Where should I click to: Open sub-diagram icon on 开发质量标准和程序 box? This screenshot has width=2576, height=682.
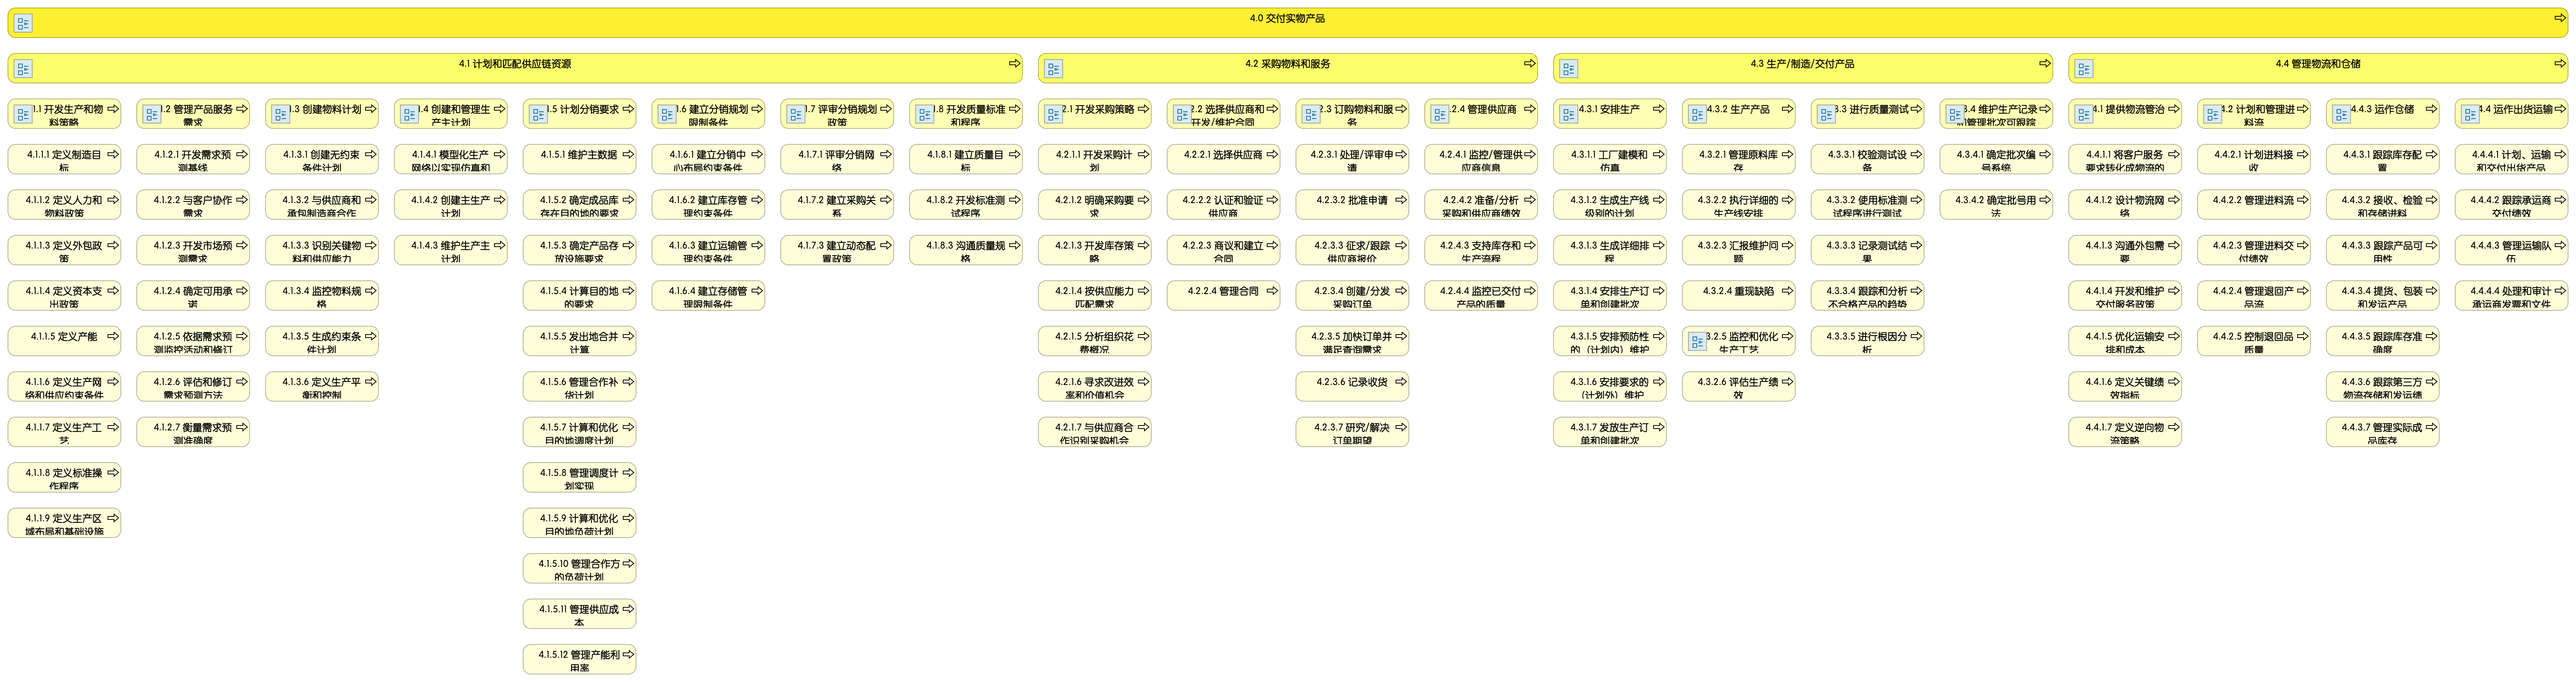[925, 114]
